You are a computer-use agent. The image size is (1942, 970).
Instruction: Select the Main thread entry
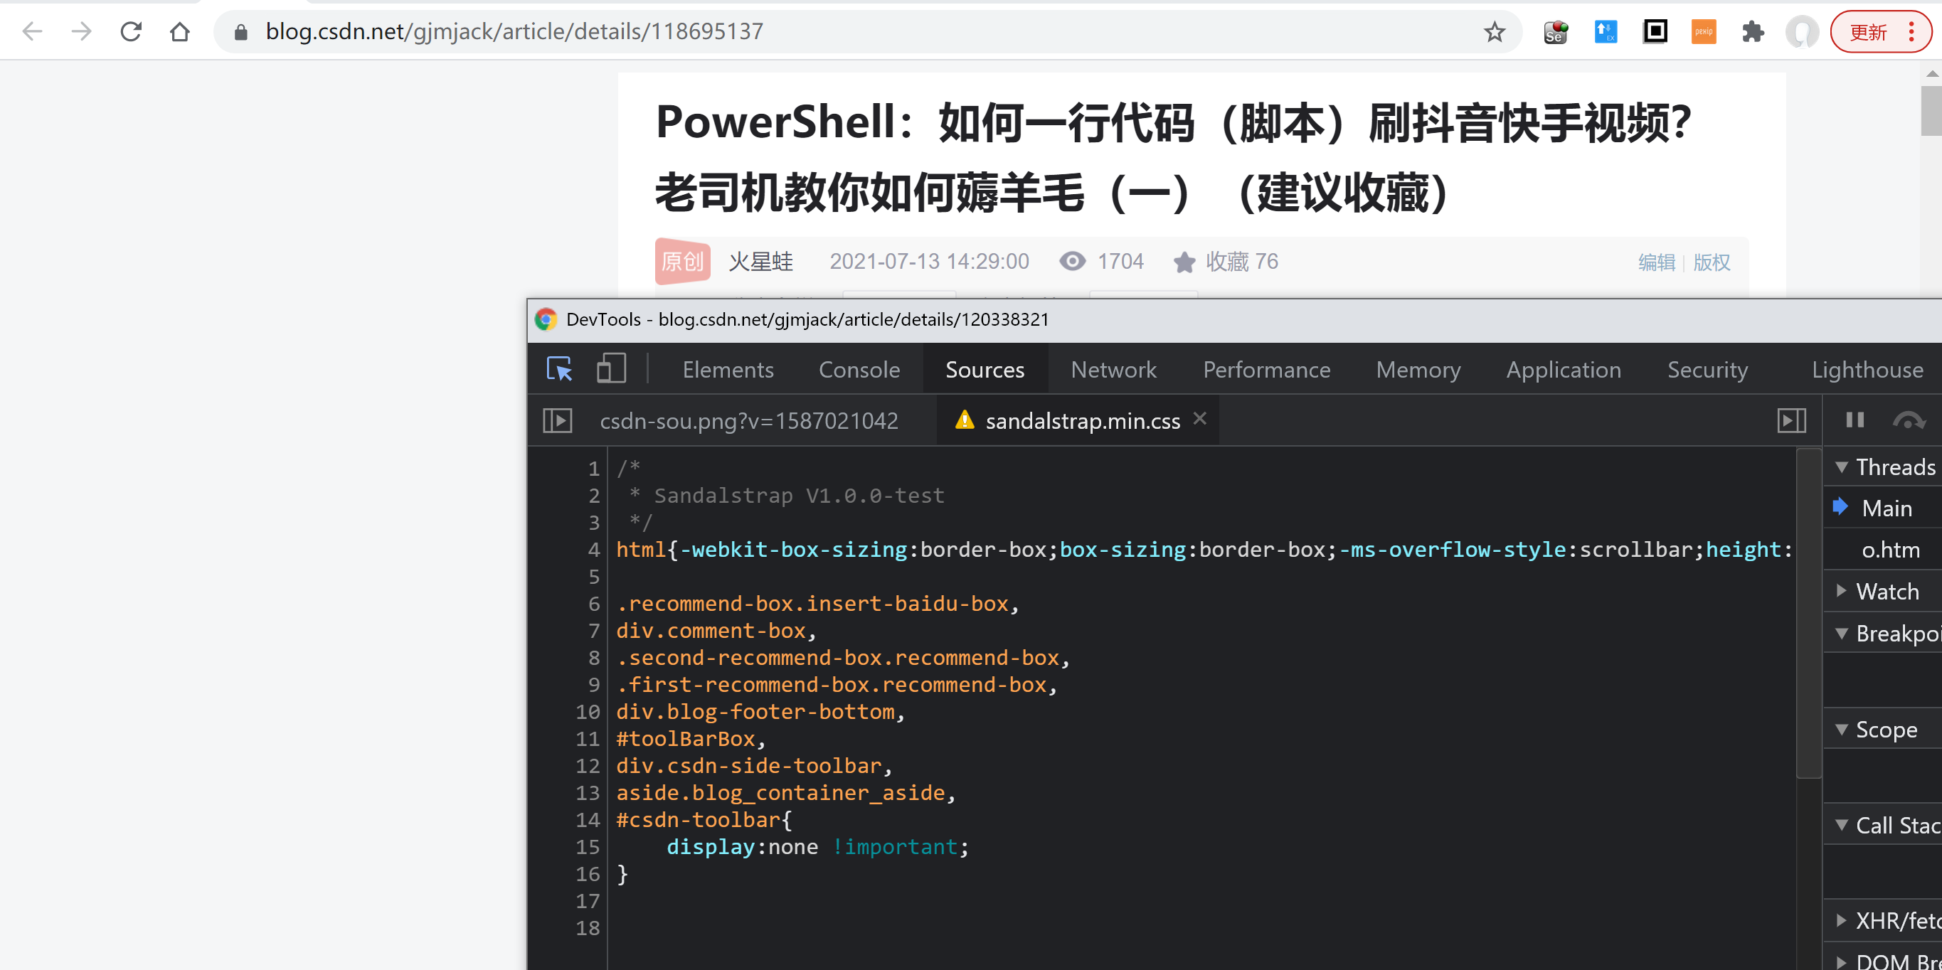[x=1882, y=507]
